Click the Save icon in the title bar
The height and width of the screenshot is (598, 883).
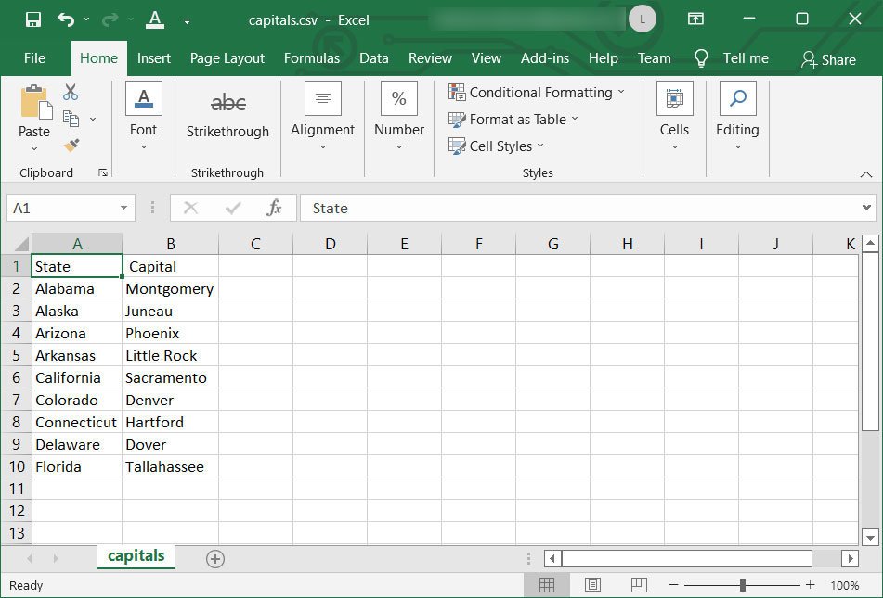coord(33,19)
